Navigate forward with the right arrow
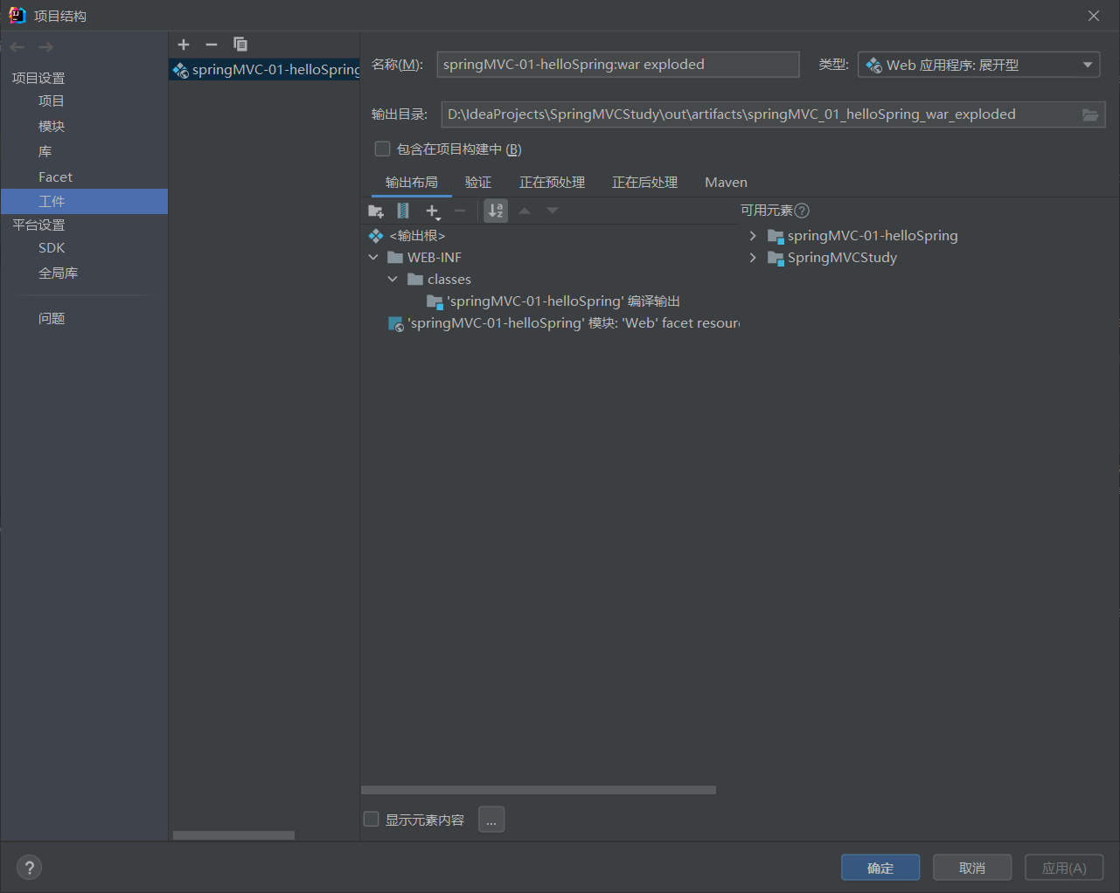The width and height of the screenshot is (1120, 893). tap(46, 47)
